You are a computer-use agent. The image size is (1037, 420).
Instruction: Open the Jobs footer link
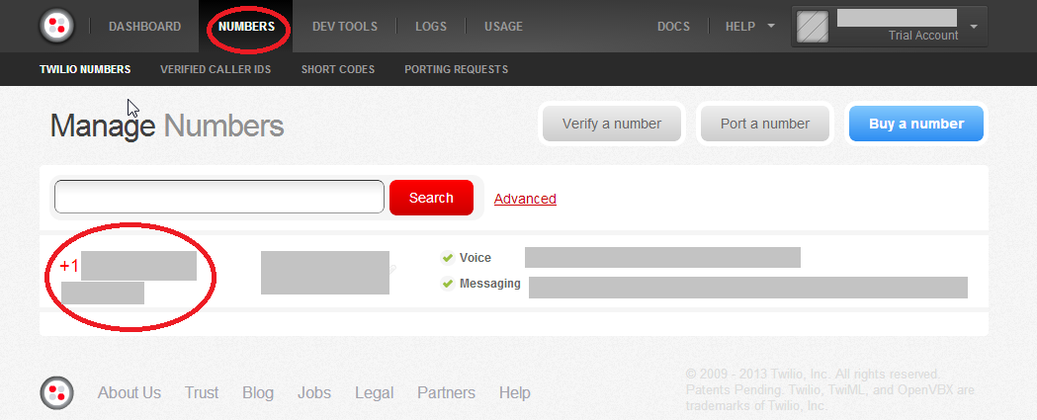pyautogui.click(x=314, y=393)
